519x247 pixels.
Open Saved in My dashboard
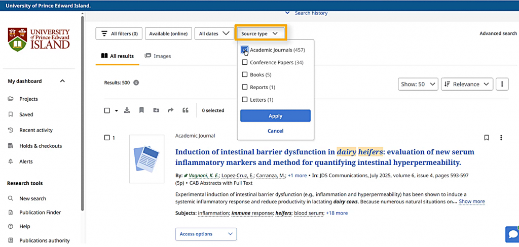click(26, 114)
